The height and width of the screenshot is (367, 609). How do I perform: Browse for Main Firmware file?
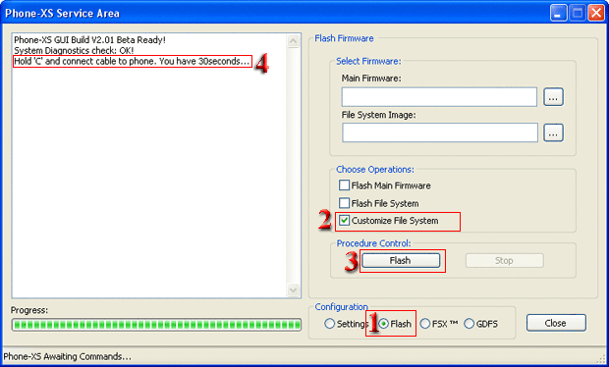point(553,97)
